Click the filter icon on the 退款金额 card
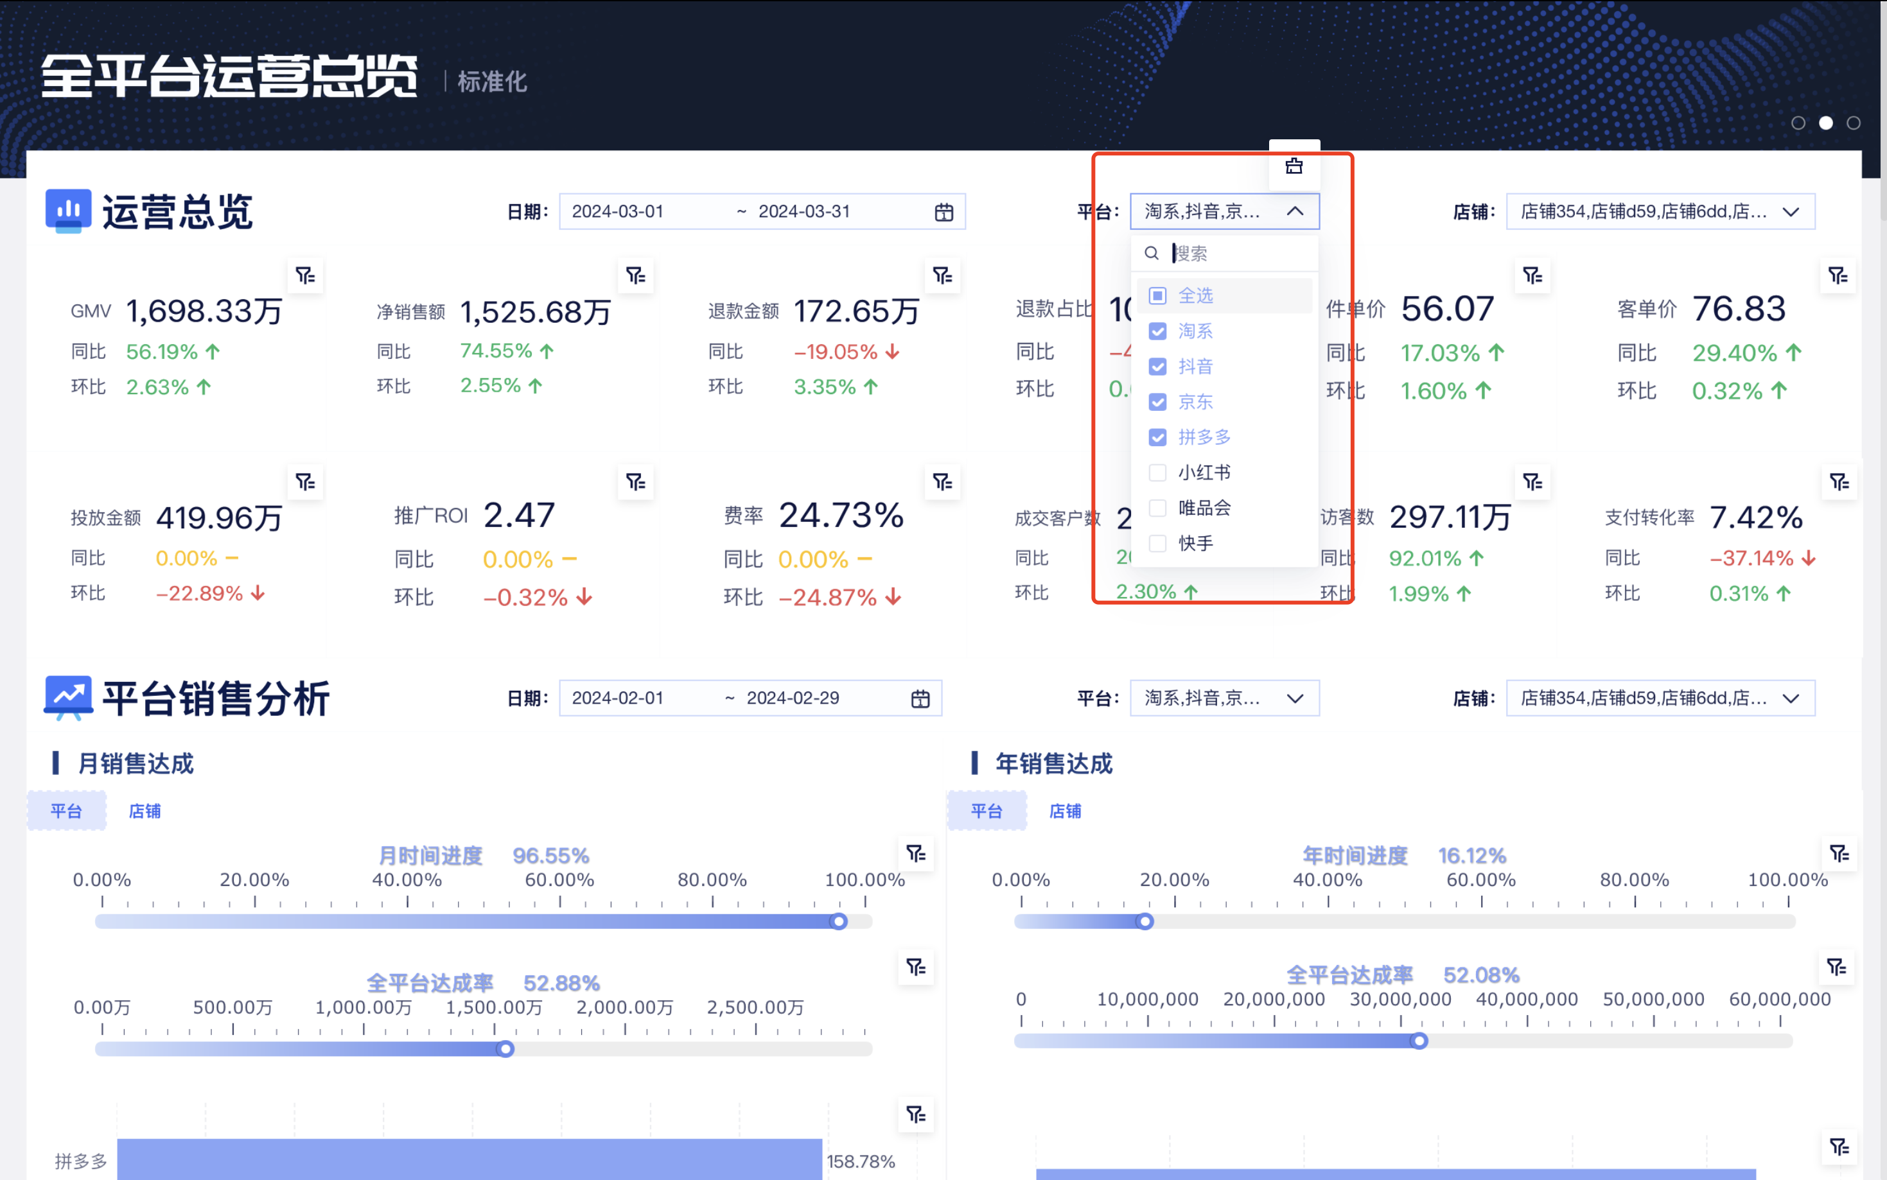This screenshot has width=1887, height=1180. click(x=943, y=275)
